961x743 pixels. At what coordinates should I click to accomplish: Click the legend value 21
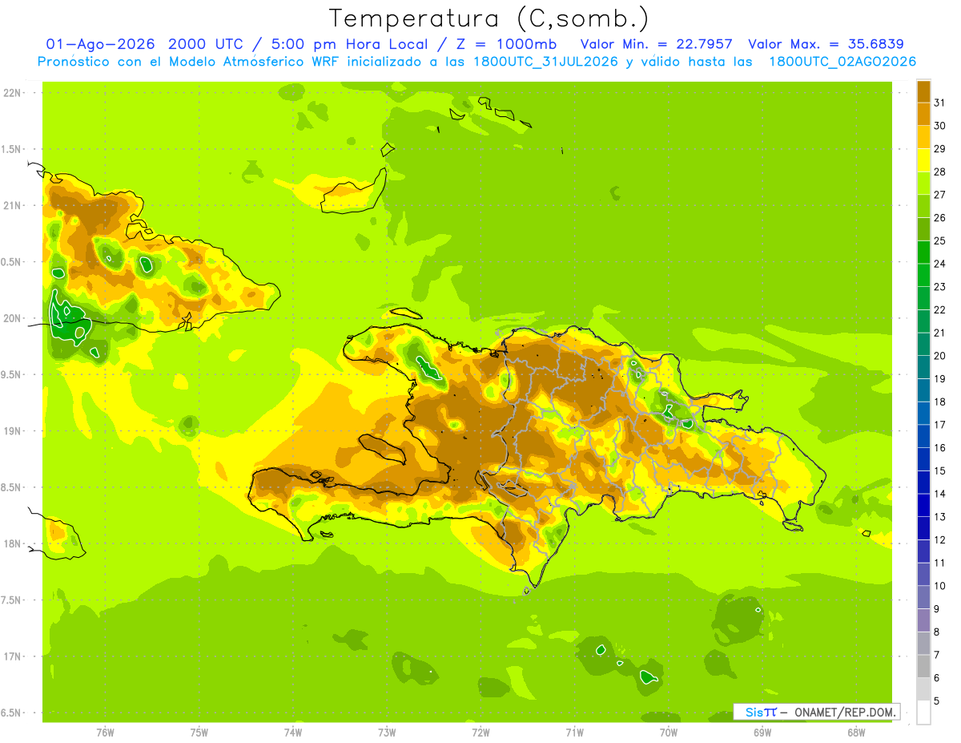click(939, 333)
